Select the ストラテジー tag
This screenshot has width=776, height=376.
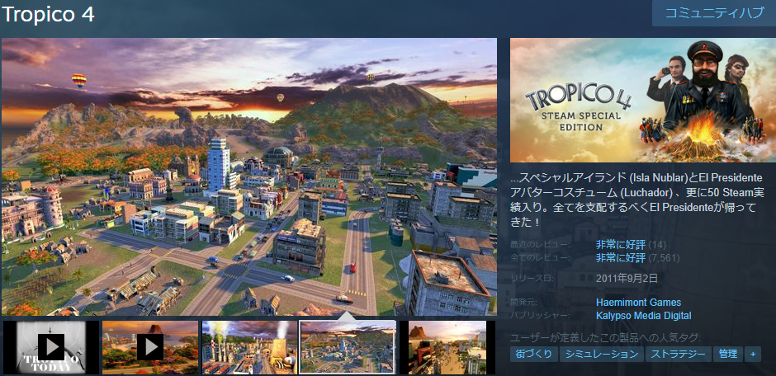click(x=678, y=354)
